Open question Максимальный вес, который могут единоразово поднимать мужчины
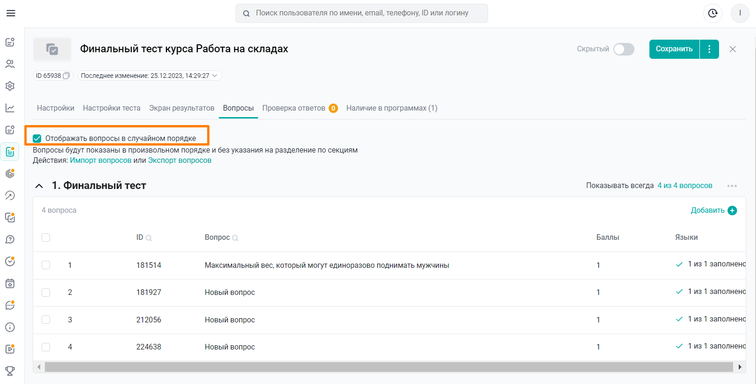 point(327,265)
